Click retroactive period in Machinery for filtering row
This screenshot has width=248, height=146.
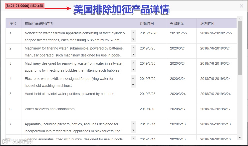pos(216,48)
